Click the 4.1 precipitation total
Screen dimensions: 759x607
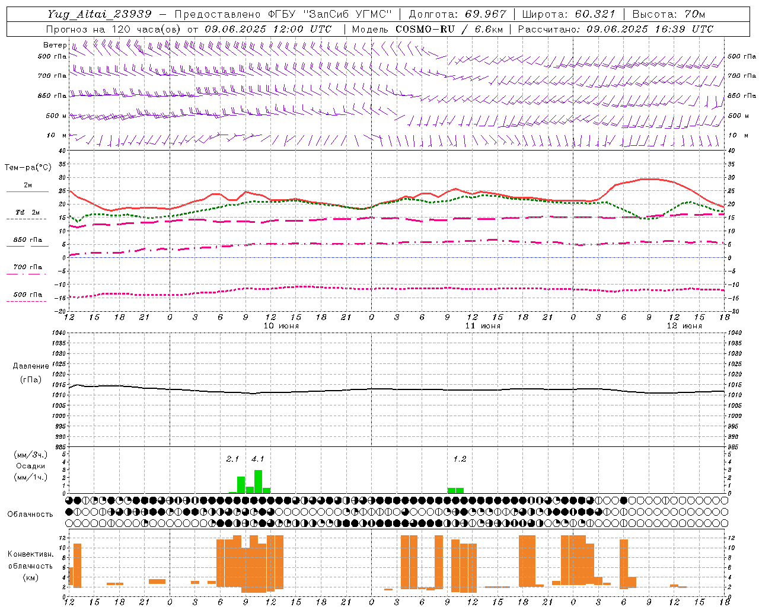click(258, 459)
